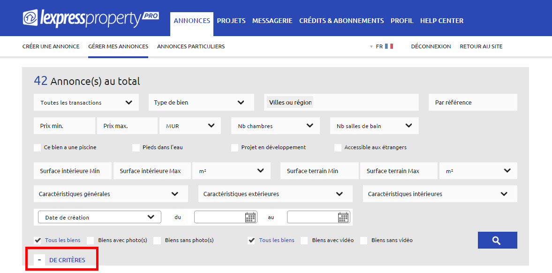Screen dimensions: 552x273
Task: Expand the 'Type de bien' dropdown
Action: tap(201, 103)
